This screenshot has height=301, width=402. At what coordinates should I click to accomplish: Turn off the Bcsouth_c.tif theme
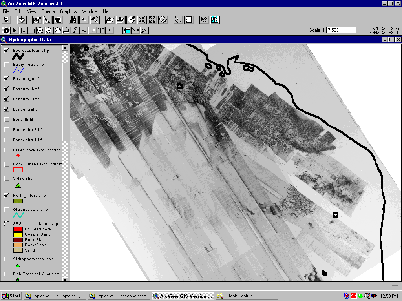click(x=7, y=79)
